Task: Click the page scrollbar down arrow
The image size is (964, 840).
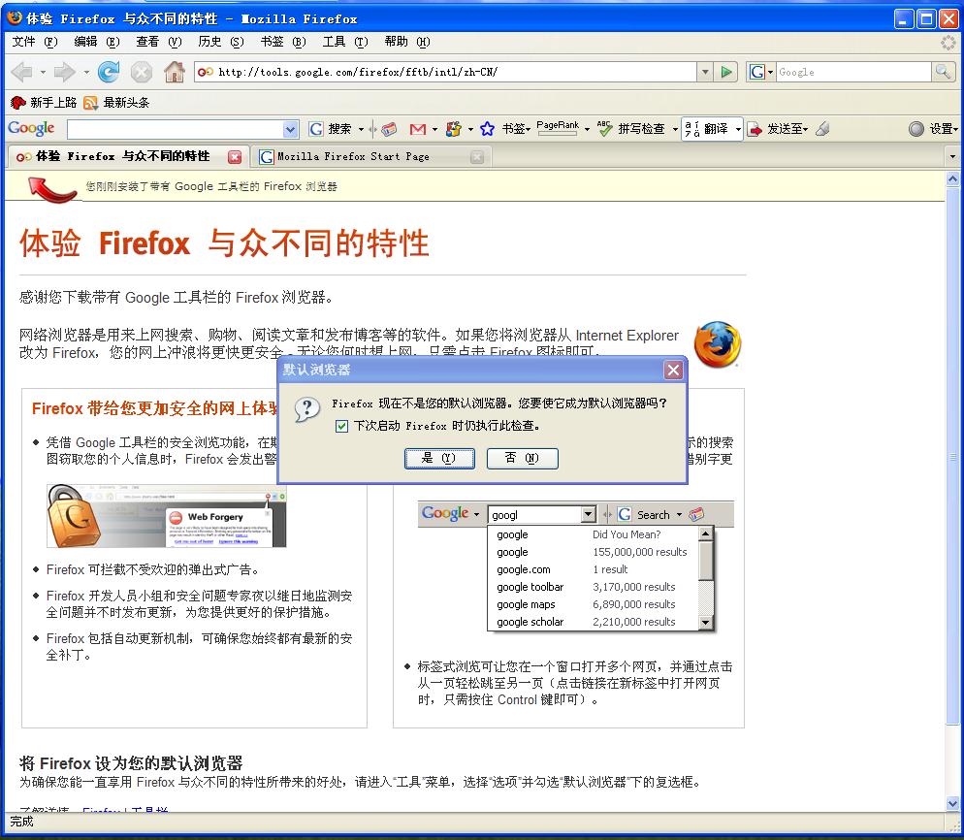Action: click(952, 803)
